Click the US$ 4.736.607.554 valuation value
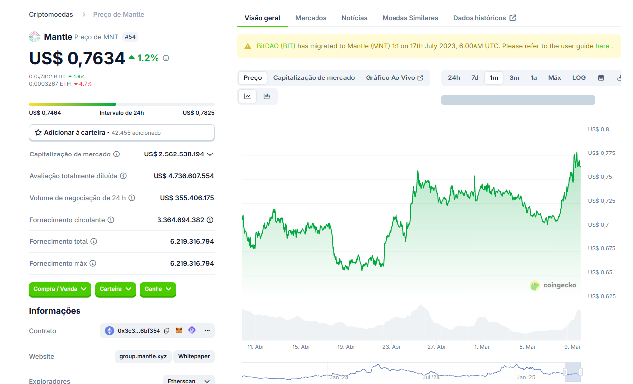This screenshot has height=384, width=633. (x=184, y=176)
